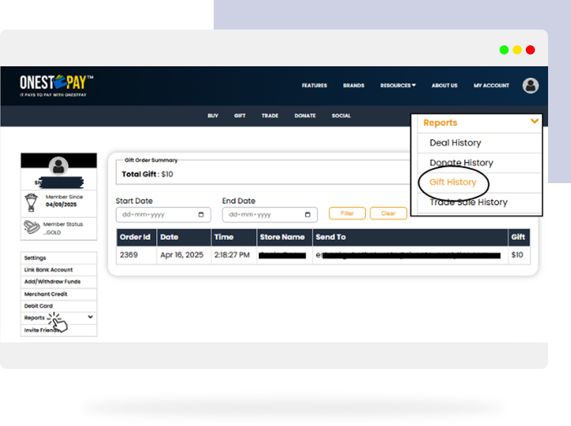Viewport: 571px width, 426px height.
Task: Open Deal History report
Action: click(x=455, y=143)
